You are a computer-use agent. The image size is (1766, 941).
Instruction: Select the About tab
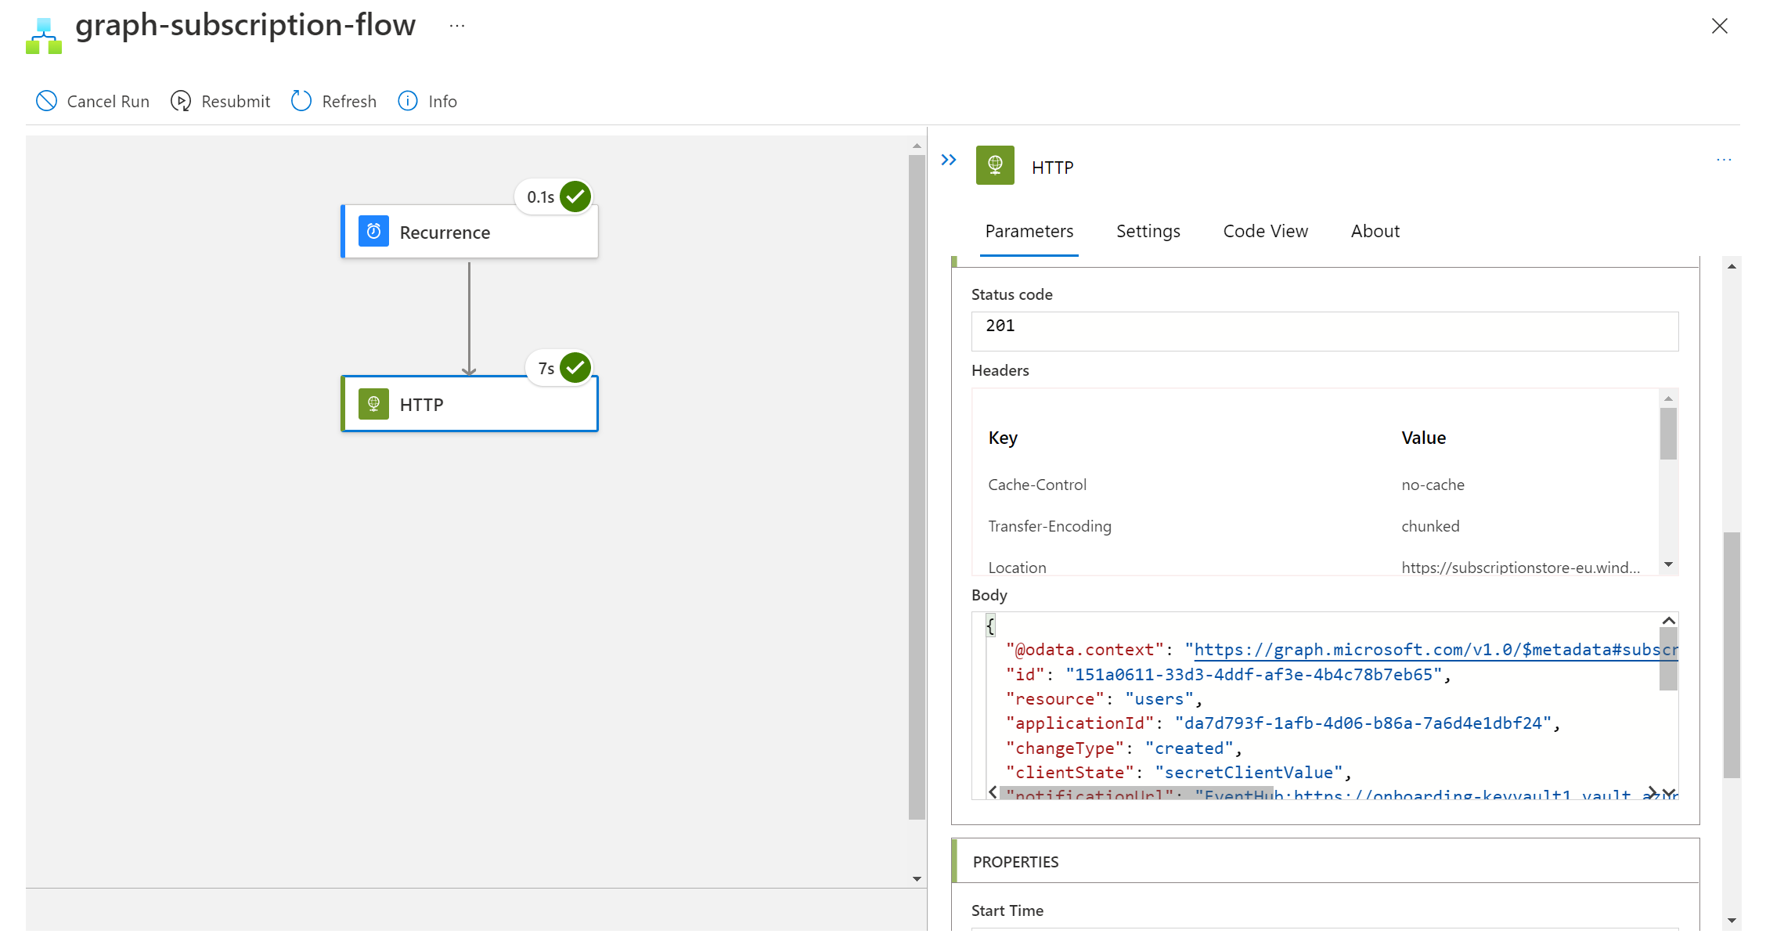[1375, 231]
